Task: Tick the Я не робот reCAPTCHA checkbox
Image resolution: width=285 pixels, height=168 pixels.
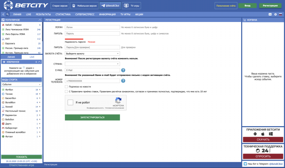Action: 70,102
